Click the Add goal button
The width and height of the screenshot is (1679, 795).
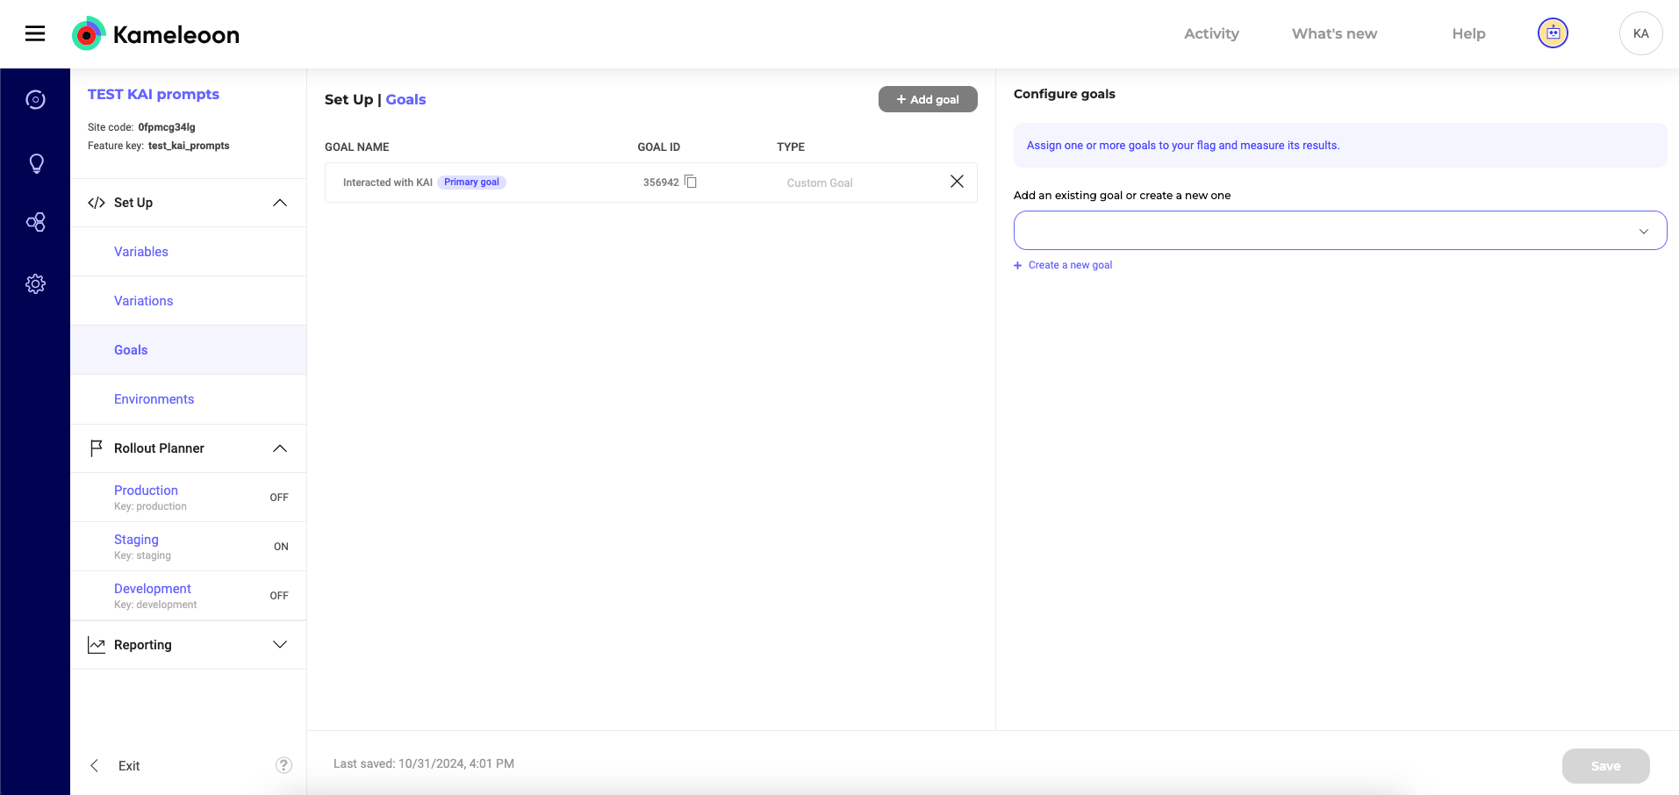928,99
